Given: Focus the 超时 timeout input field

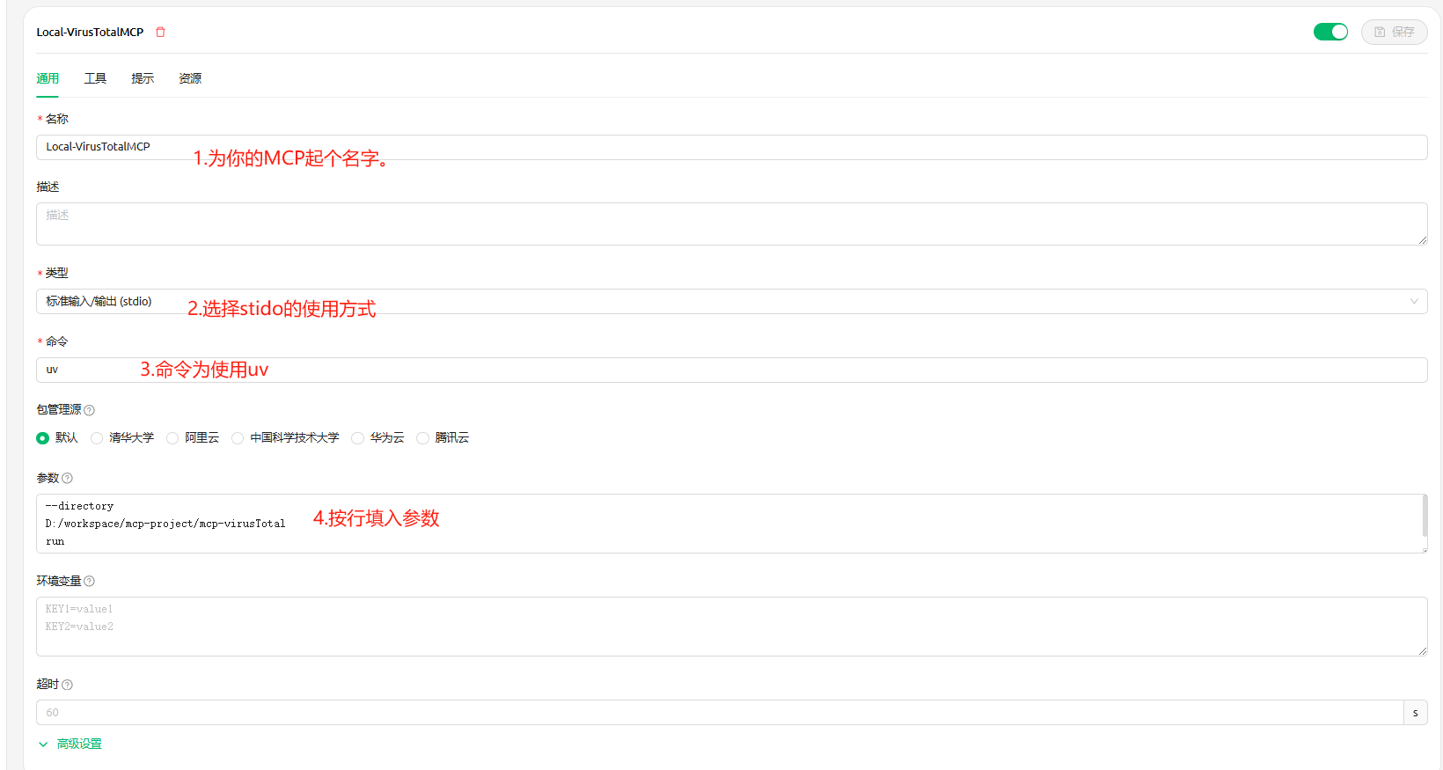Looking at the screenshot, I should point(720,713).
